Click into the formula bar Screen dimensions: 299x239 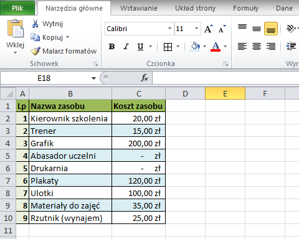pyautogui.click(x=225, y=78)
